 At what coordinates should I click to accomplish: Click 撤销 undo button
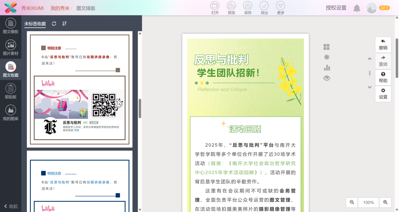tap(383, 45)
